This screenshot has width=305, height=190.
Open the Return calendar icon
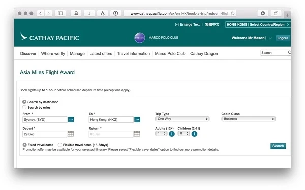point(137,134)
